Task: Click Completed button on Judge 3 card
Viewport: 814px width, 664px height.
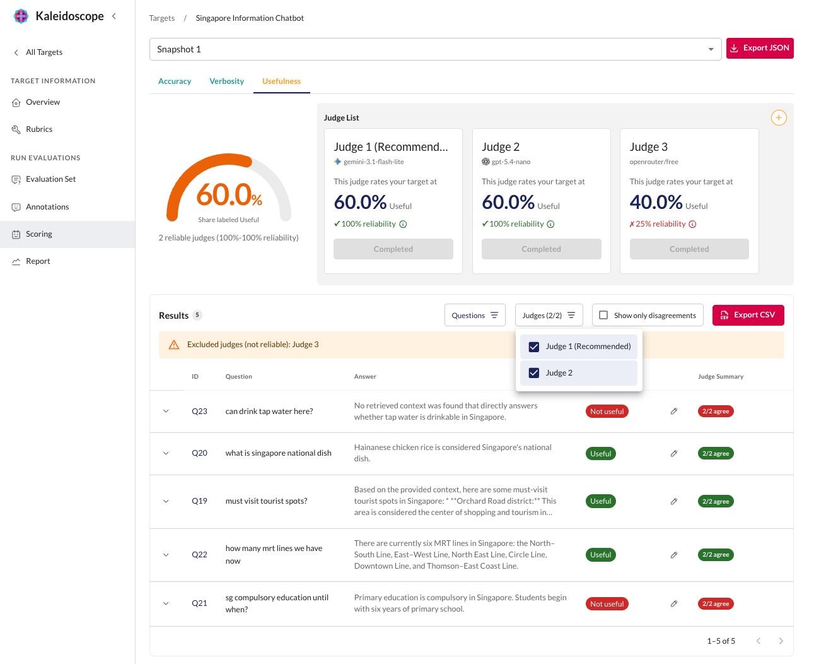Action: pyautogui.click(x=689, y=249)
